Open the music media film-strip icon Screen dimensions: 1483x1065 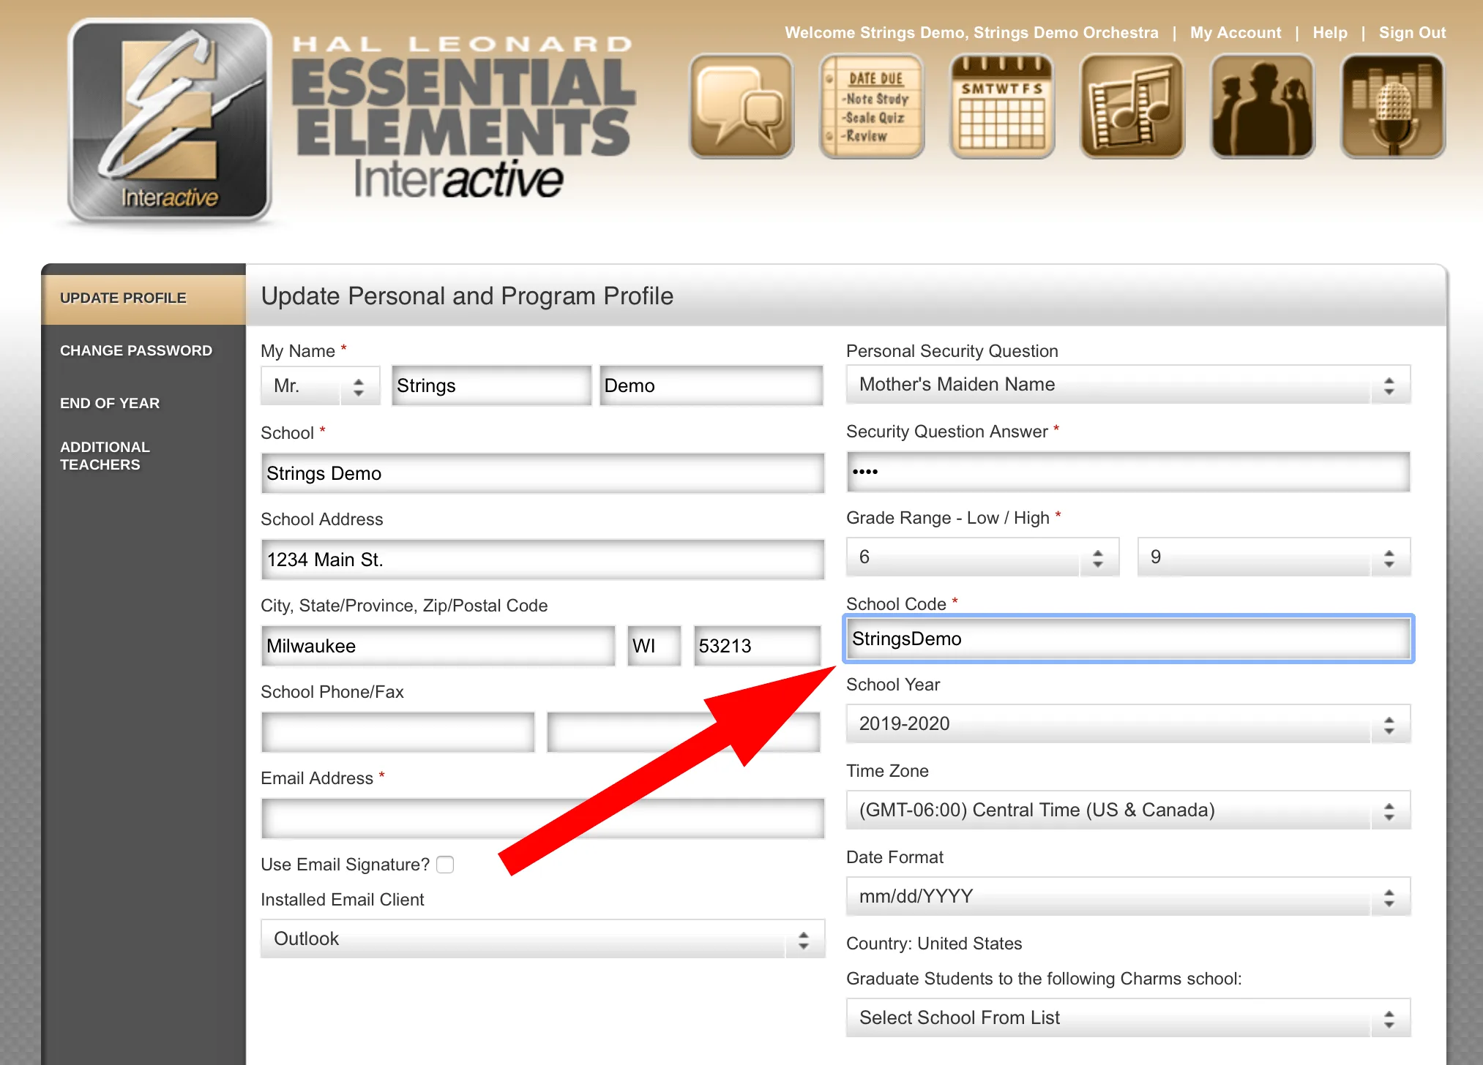coord(1132,106)
